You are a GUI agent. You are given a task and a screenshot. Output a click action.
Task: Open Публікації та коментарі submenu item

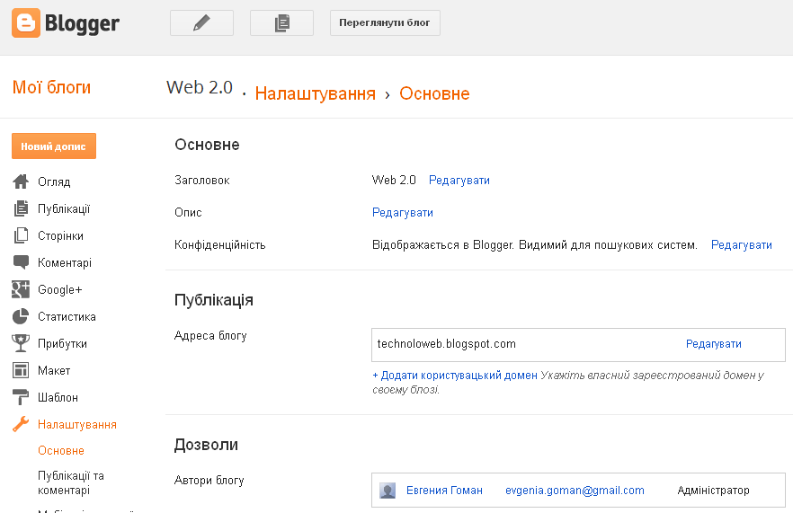point(71,482)
